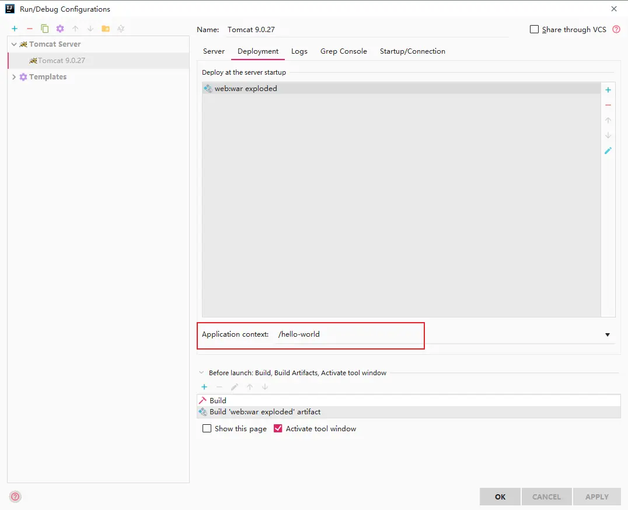Toggle Share through VCS checkbox
Viewport: 628px width, 510px height.
click(534, 29)
